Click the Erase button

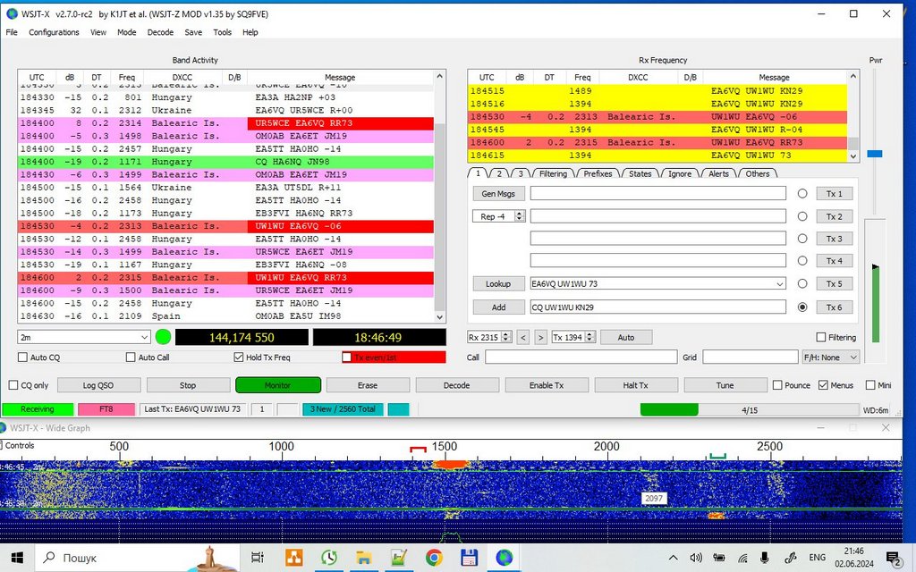click(368, 385)
